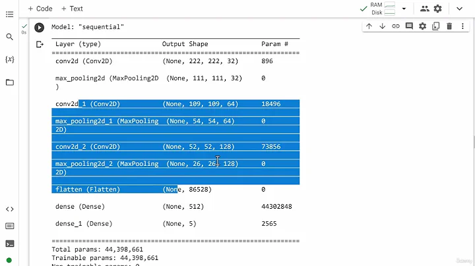Click the shape (None, 86528)
This screenshot has width=475, height=266.
pos(187,190)
